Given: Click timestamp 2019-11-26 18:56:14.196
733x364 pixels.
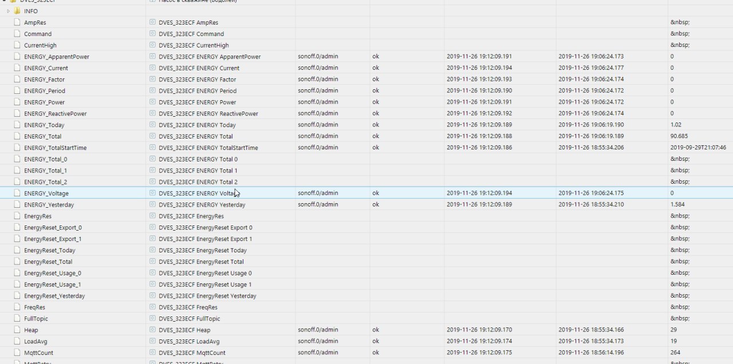Looking at the screenshot, I should point(591,353).
